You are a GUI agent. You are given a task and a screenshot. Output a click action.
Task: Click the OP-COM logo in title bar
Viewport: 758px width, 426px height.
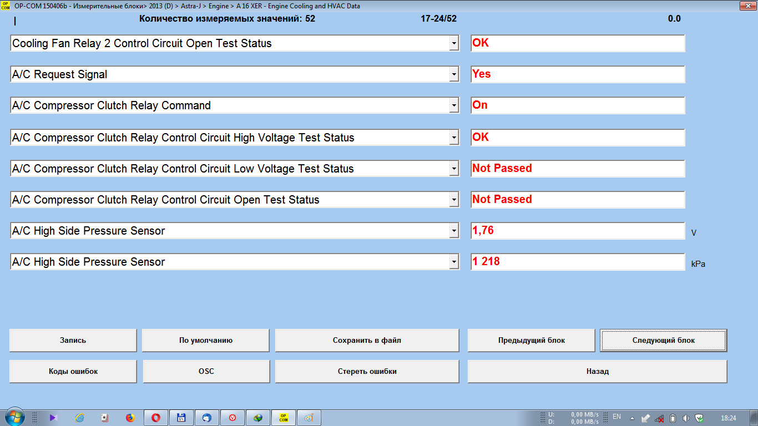(x=6, y=5)
